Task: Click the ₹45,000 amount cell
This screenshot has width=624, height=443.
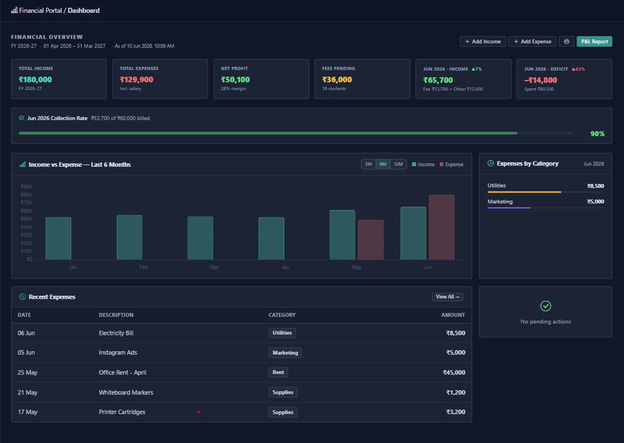Action: [454, 372]
